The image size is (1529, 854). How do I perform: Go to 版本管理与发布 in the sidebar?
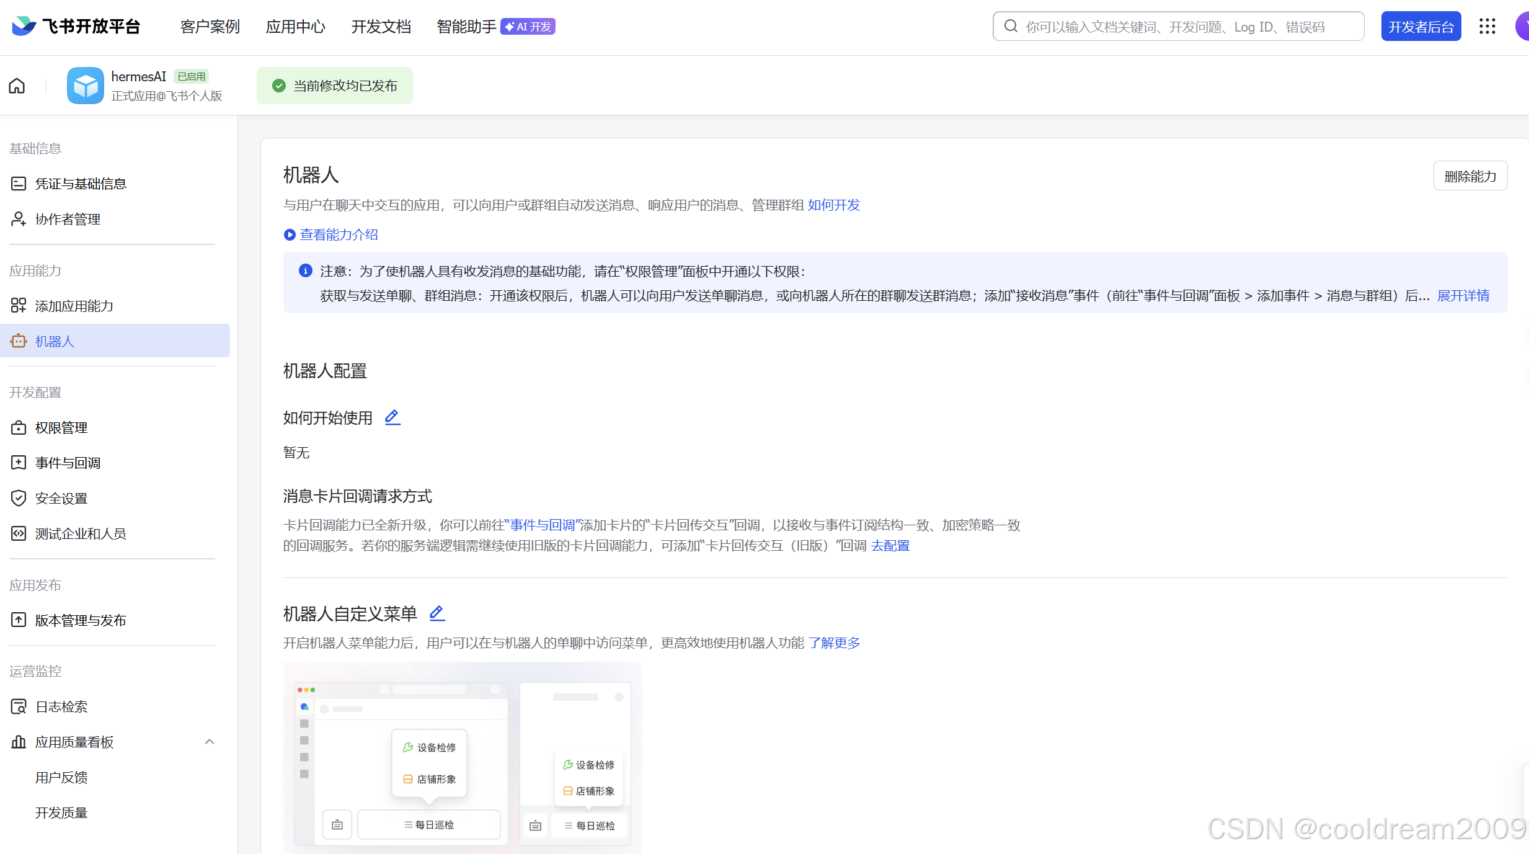81,620
